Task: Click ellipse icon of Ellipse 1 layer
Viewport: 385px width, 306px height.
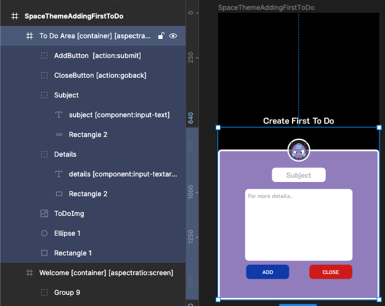Action: pyautogui.click(x=44, y=233)
